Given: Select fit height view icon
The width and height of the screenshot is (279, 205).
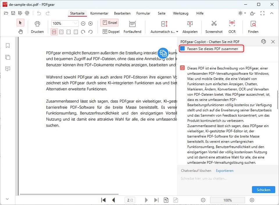Looking at the screenshot, I should (76, 32).
